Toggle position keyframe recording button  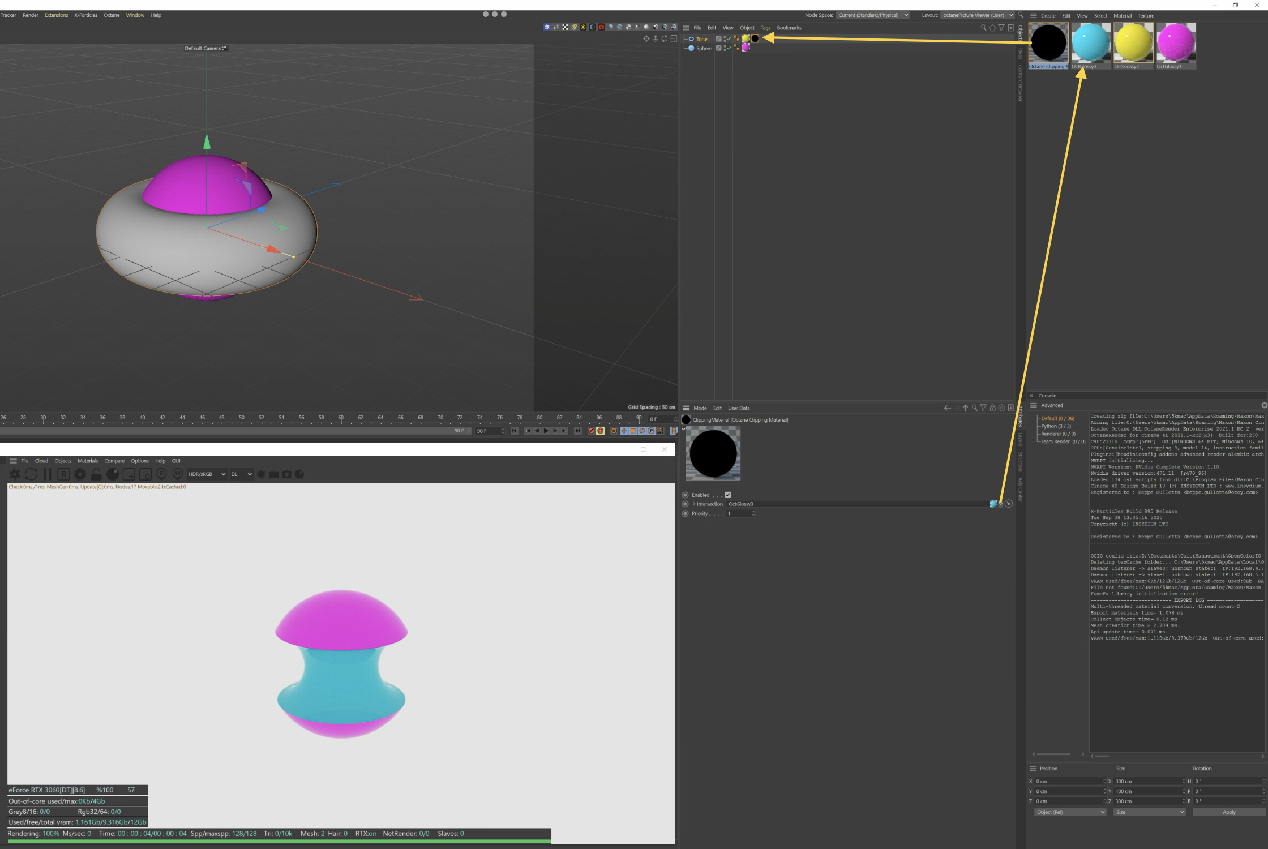click(624, 431)
